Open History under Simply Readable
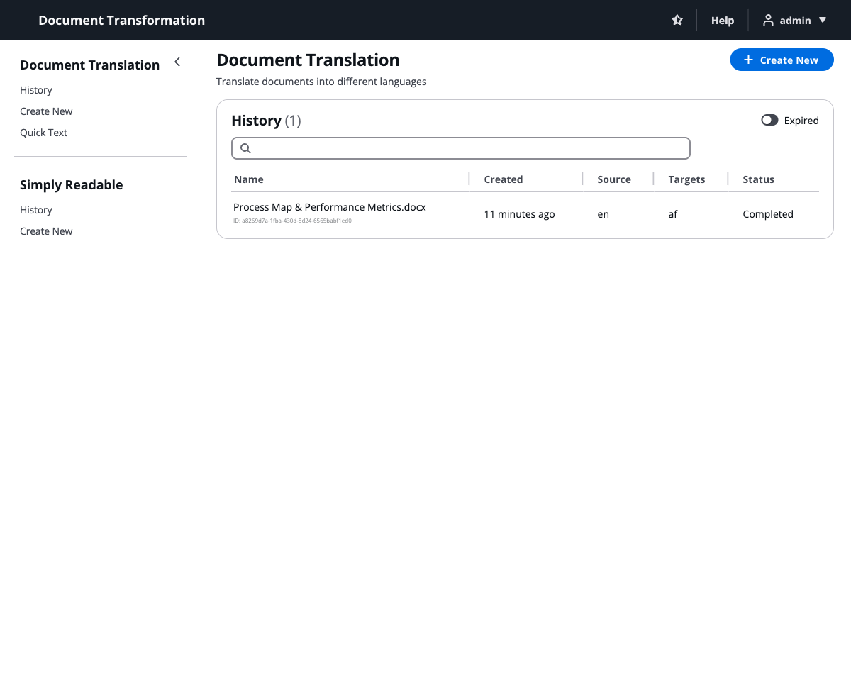This screenshot has height=683, width=851. 36,210
